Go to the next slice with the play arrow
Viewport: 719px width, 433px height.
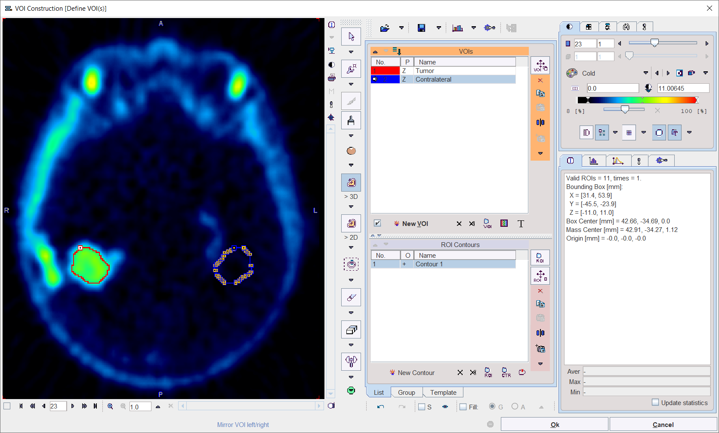point(72,406)
